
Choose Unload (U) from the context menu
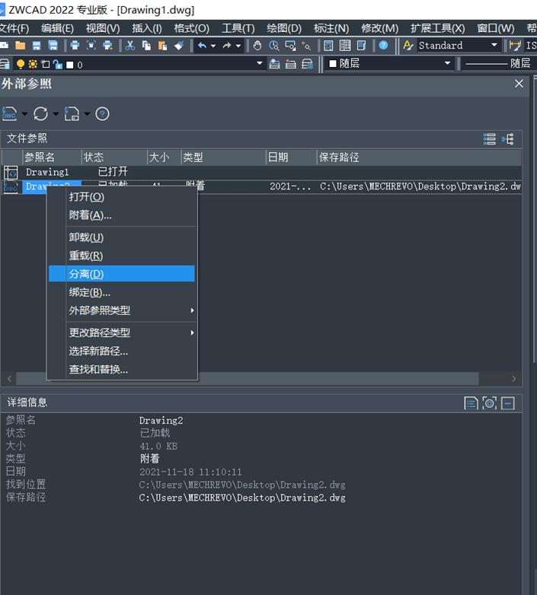pyautogui.click(x=122, y=237)
